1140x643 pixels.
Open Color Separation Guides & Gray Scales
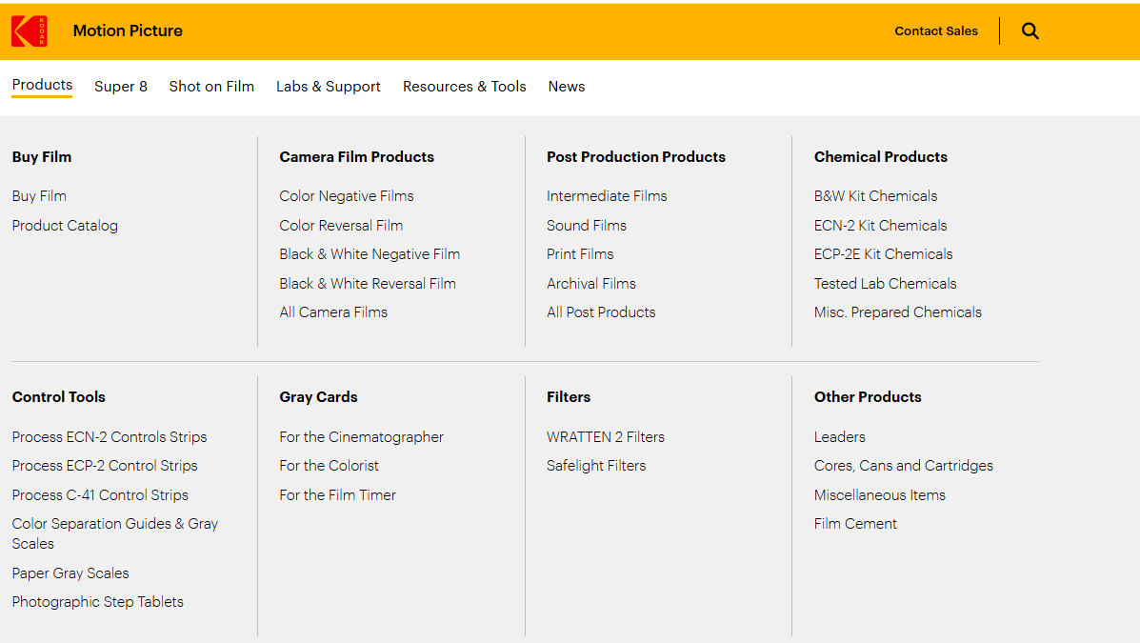115,533
